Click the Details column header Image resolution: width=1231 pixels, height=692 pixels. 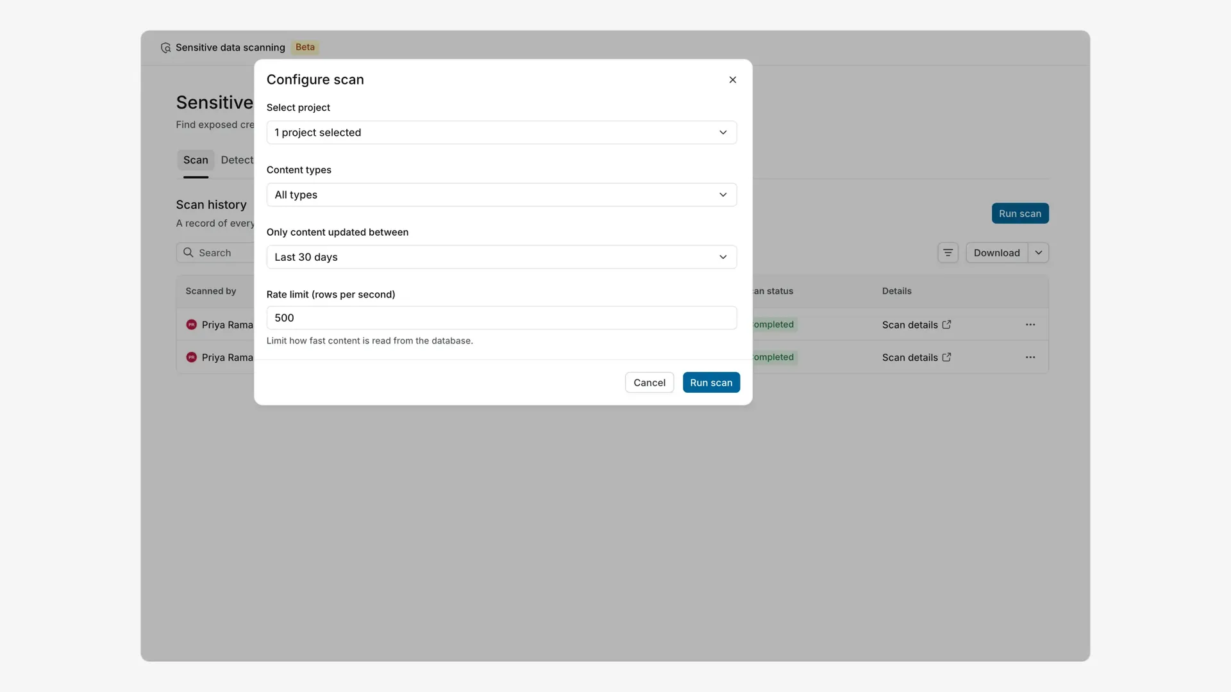coord(896,291)
